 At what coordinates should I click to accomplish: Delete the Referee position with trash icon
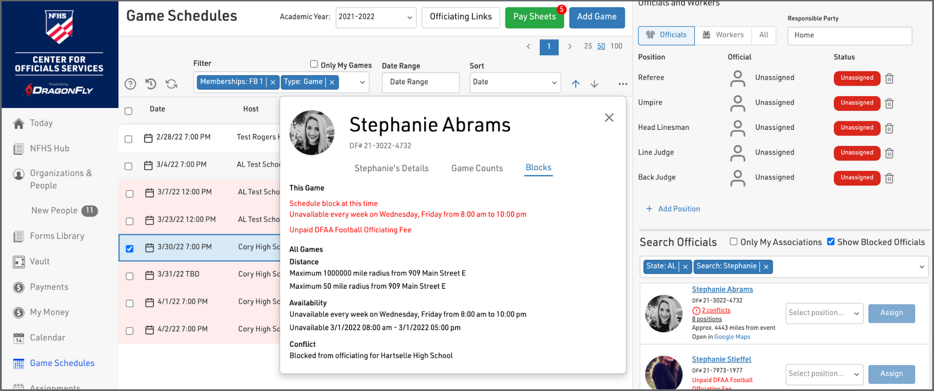pyautogui.click(x=889, y=78)
